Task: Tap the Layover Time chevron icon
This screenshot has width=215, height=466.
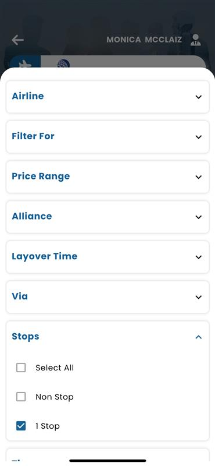Action: click(x=198, y=257)
